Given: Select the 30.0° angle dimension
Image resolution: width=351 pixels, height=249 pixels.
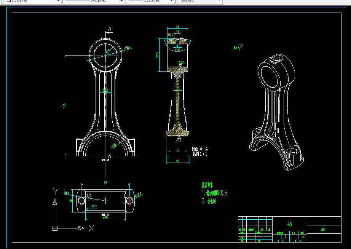Looking at the screenshot, I should click(171, 35).
